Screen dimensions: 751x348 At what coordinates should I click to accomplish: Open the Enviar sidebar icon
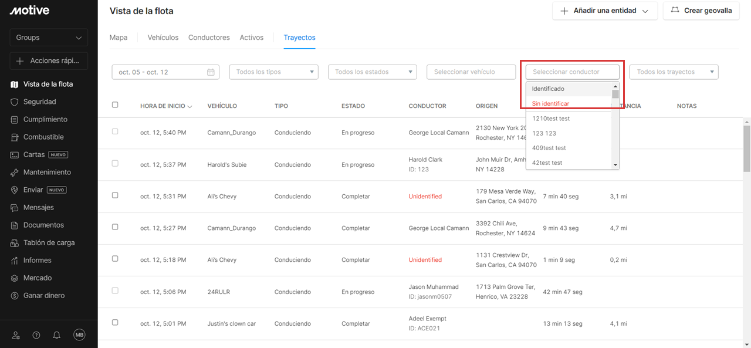tap(15, 190)
